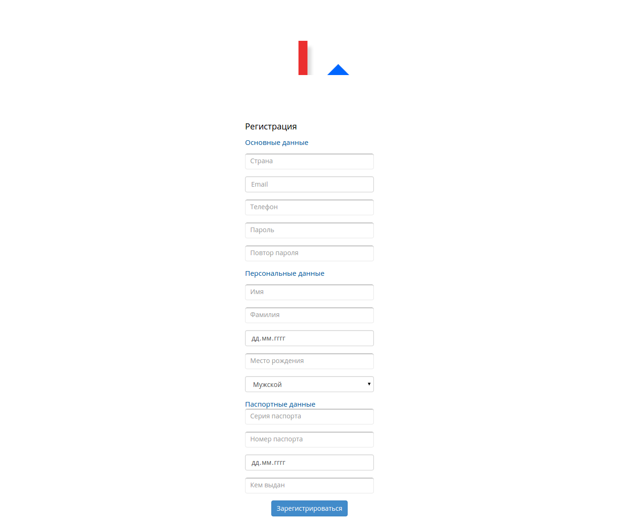Click the Регистрация page title
The height and width of the screenshot is (530, 633).
(271, 126)
